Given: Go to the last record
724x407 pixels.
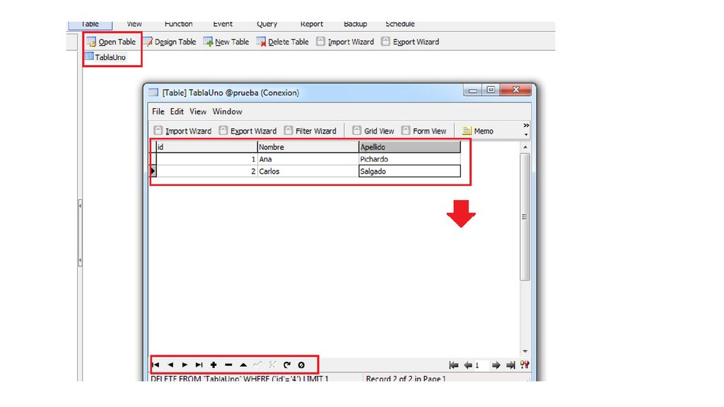Looking at the screenshot, I should point(199,365).
